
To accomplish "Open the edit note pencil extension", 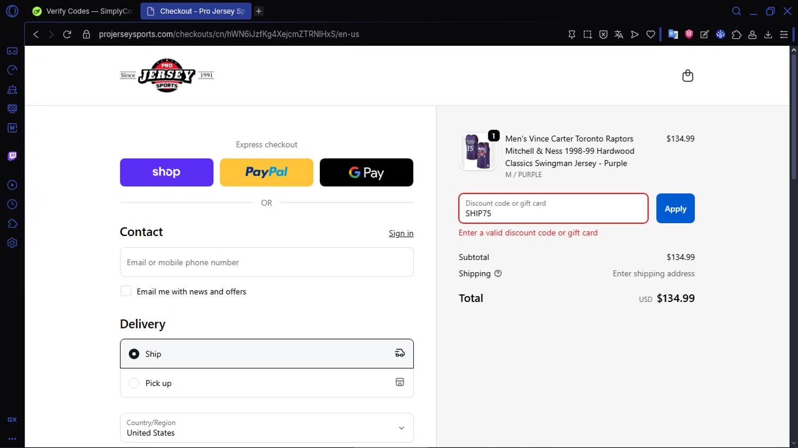I will (704, 34).
